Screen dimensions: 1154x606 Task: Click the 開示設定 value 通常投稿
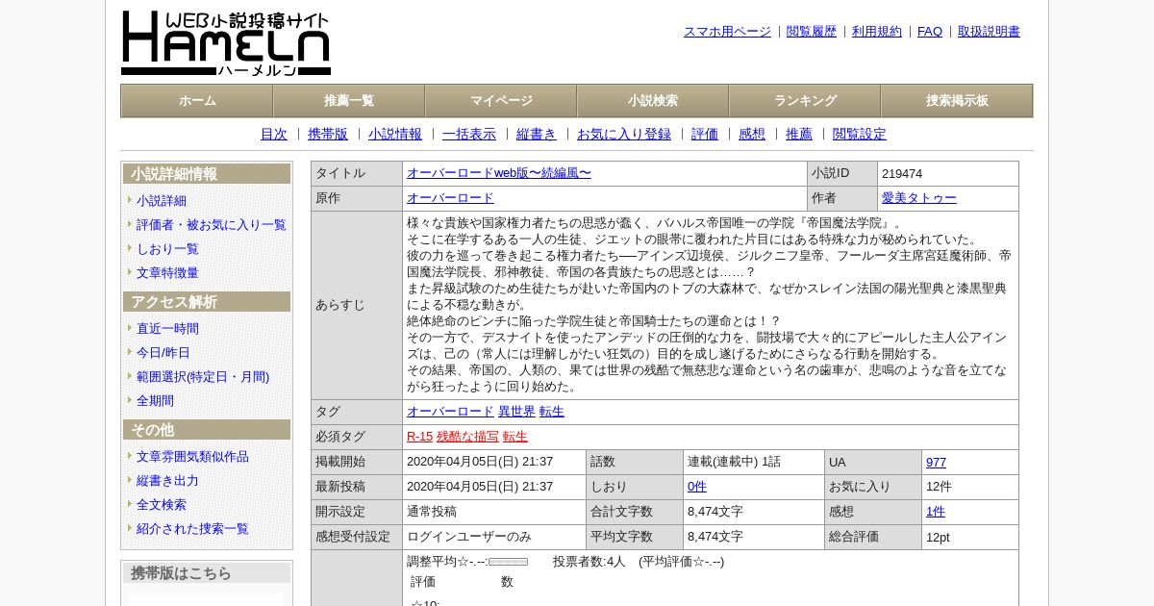(432, 512)
